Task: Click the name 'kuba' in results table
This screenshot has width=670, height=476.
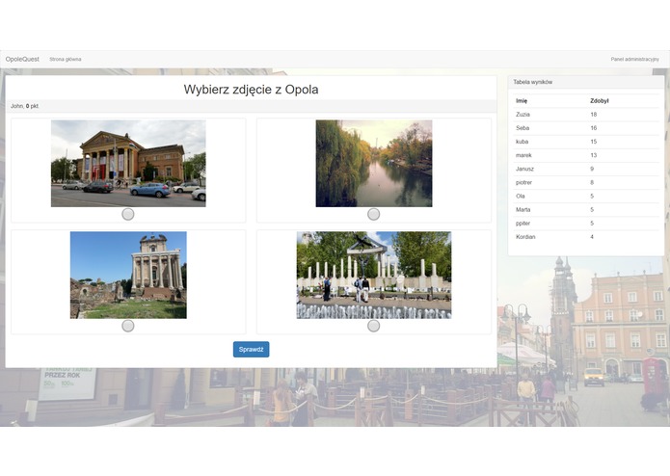Action: pos(522,142)
